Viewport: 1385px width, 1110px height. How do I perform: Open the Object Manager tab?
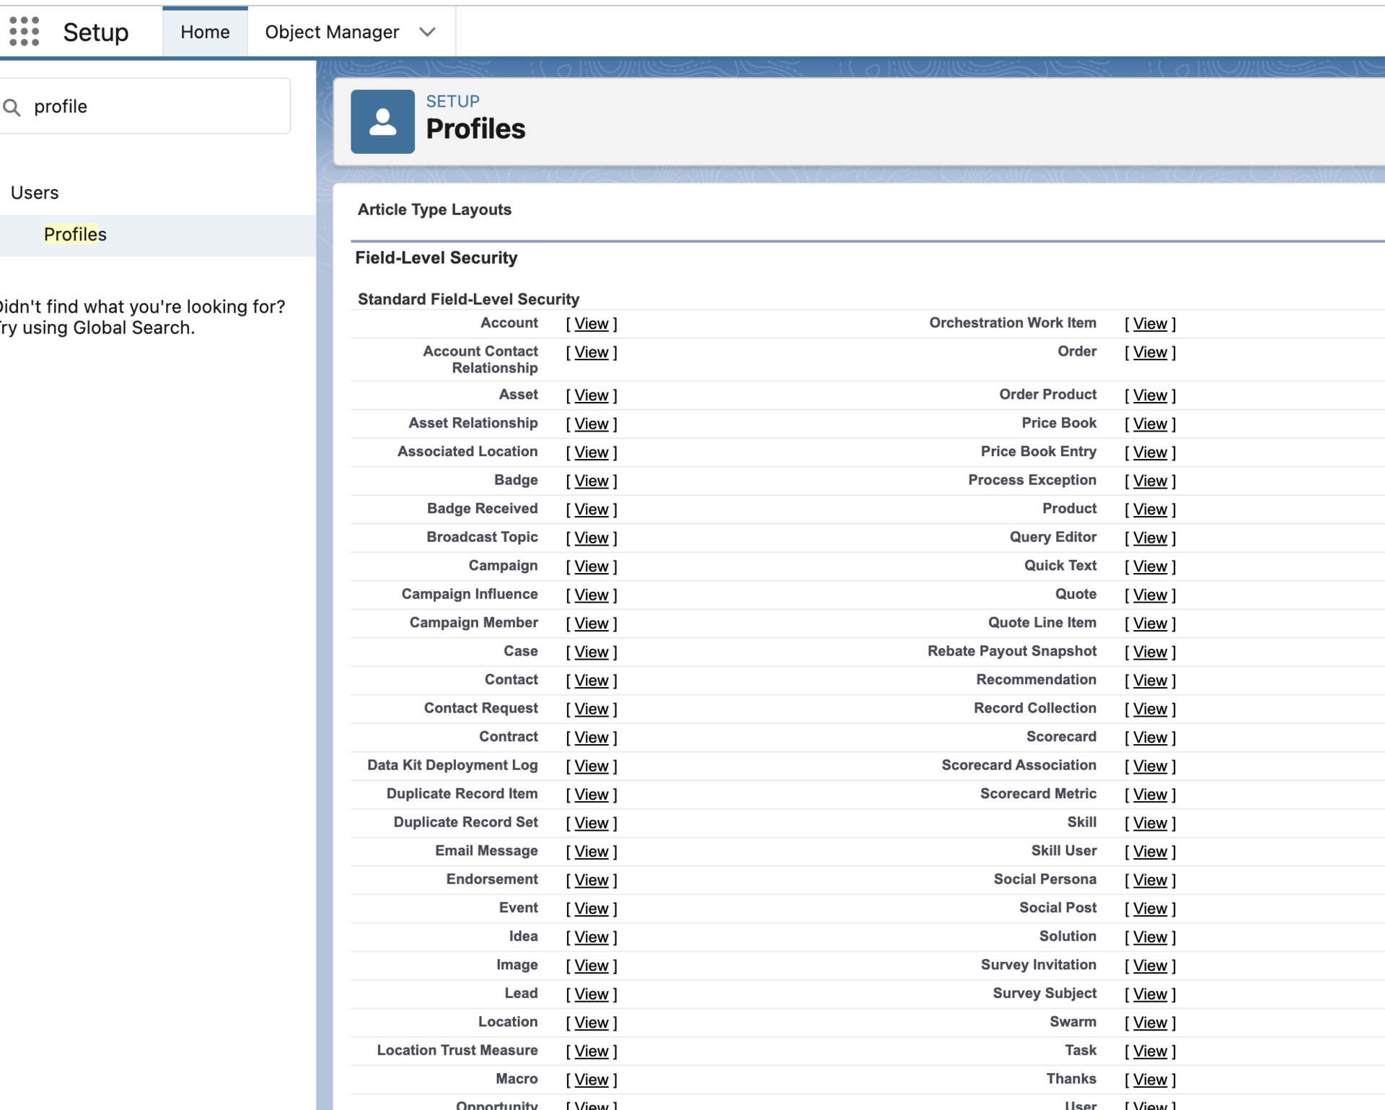[x=332, y=32]
